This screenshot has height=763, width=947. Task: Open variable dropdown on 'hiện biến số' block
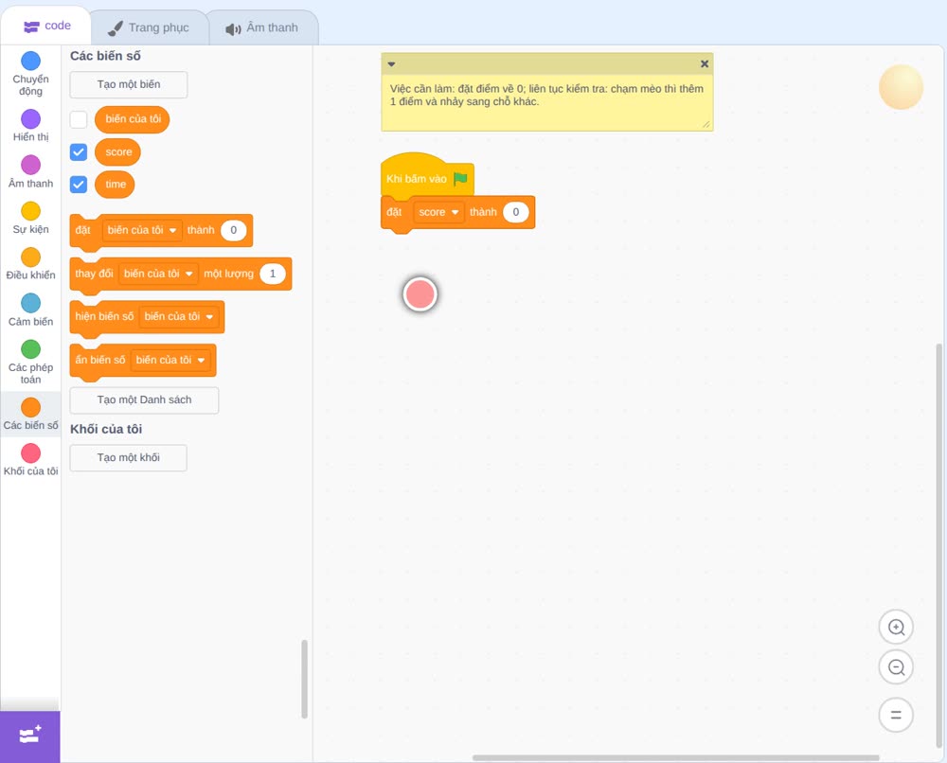(x=179, y=316)
